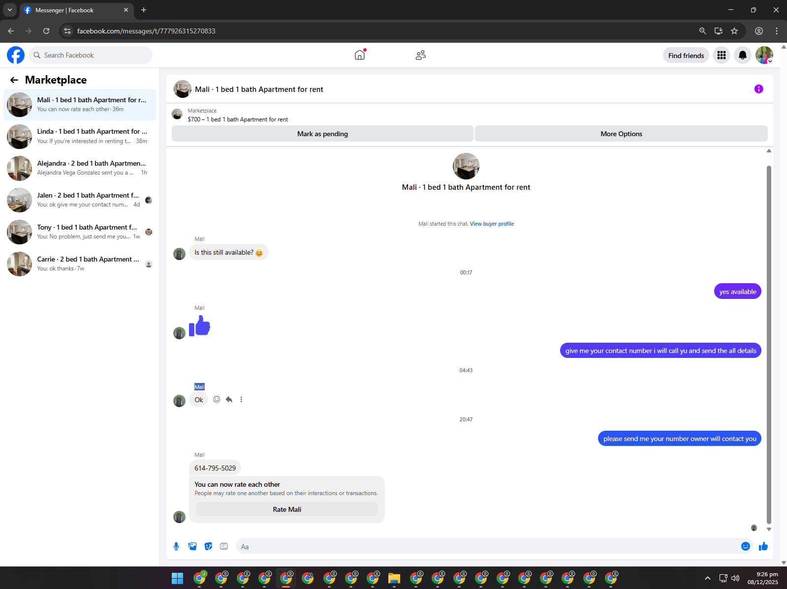
Task: Send a thumbs-up like
Action: [763, 546]
